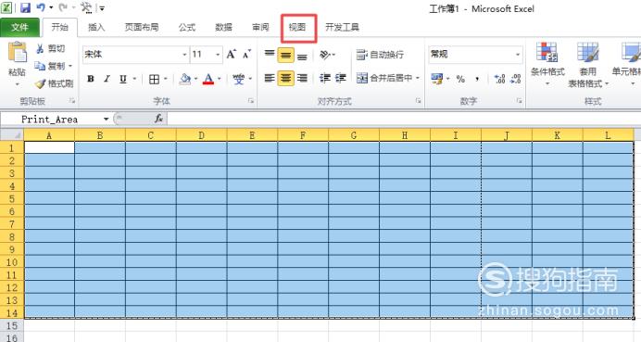
Task: Click the 粘贴 paste clipboard icon
Action: [x=18, y=52]
